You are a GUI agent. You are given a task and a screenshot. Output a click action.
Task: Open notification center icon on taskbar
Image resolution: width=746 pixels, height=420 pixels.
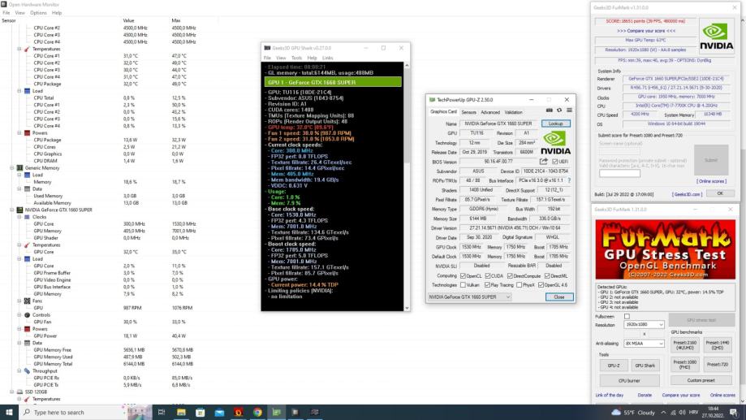pyautogui.click(x=734, y=413)
